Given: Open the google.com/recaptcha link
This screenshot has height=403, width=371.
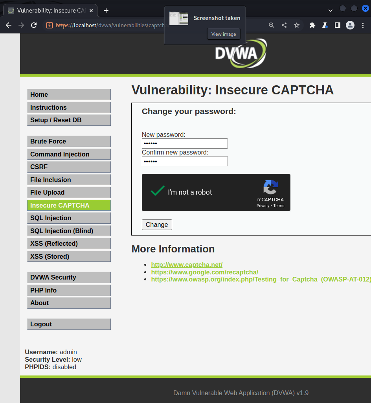Looking at the screenshot, I should 204,272.
